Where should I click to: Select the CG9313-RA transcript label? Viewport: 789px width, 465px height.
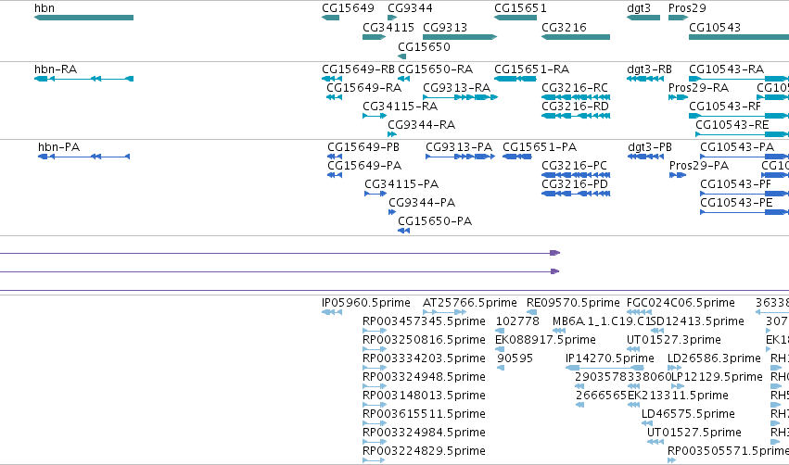(x=456, y=87)
